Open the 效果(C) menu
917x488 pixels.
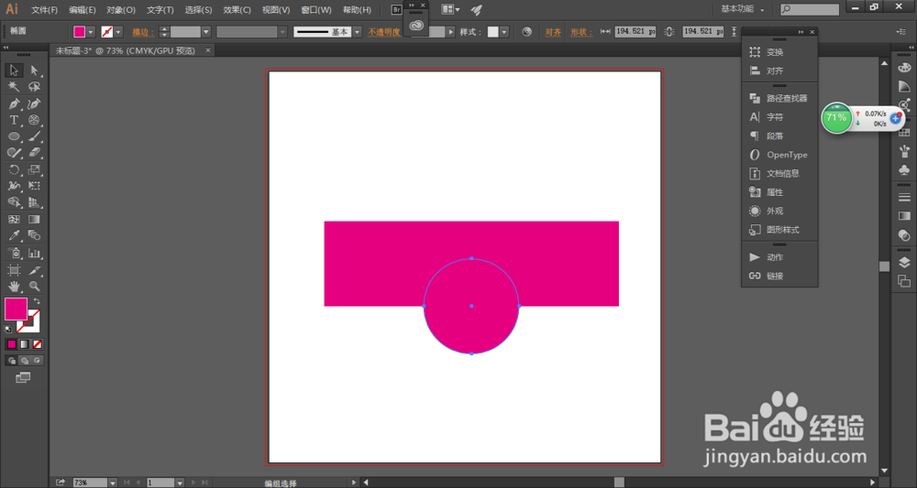237,10
